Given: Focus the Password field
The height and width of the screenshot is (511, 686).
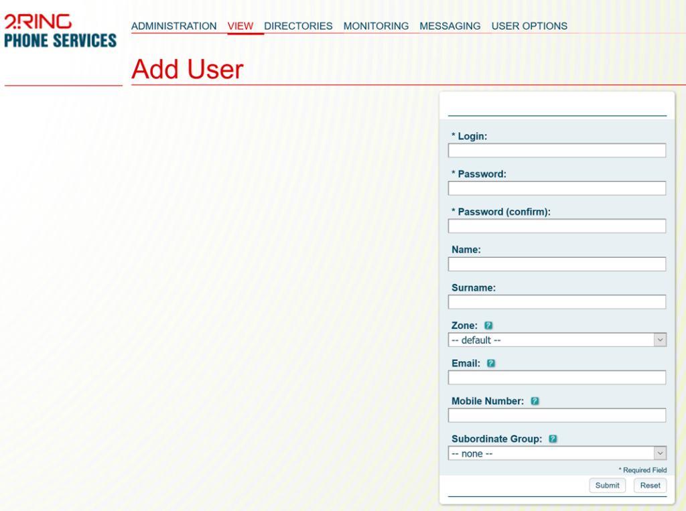Looking at the screenshot, I should pos(557,188).
